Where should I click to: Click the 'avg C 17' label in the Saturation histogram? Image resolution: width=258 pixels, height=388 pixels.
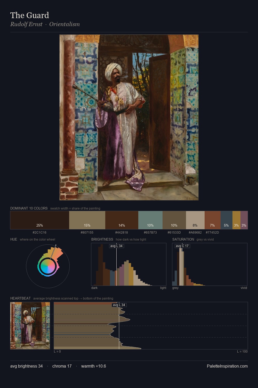click(x=182, y=246)
